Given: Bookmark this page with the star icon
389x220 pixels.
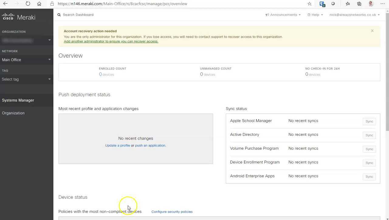Looking at the screenshot, I should click(309, 4).
